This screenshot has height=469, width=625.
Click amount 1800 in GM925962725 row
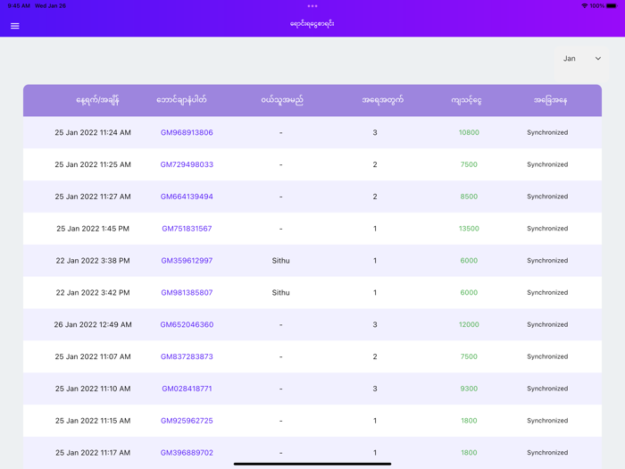point(469,421)
